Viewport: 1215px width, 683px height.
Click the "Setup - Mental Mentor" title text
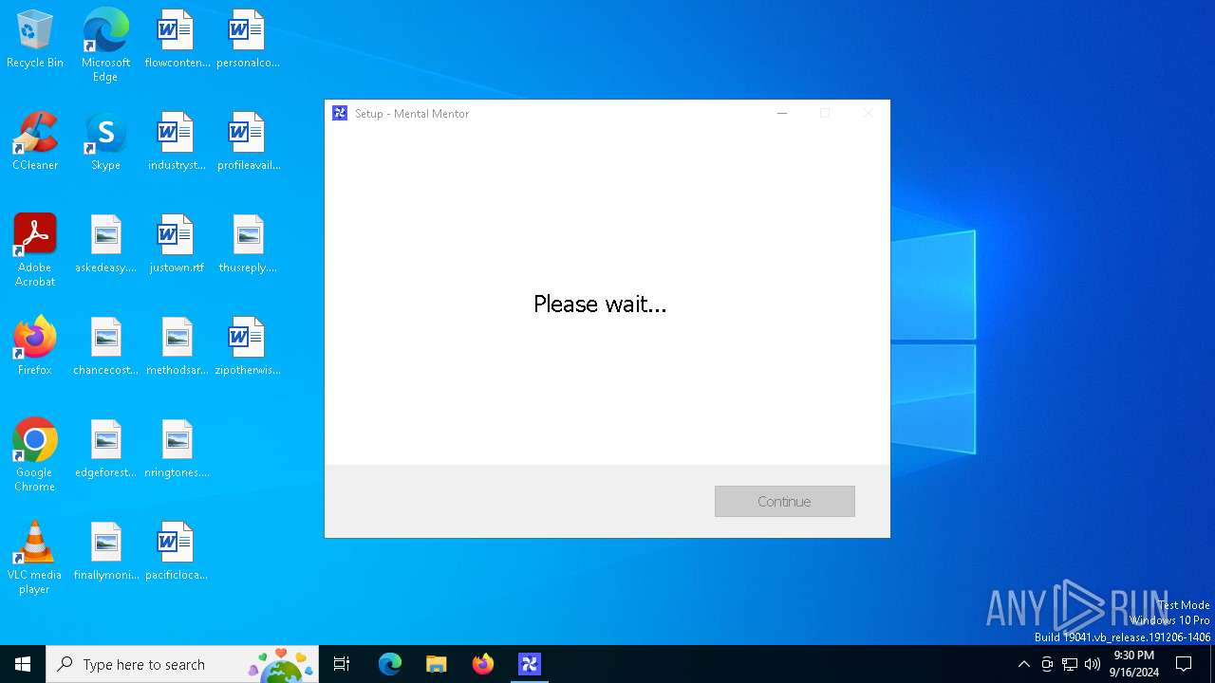pyautogui.click(x=412, y=113)
